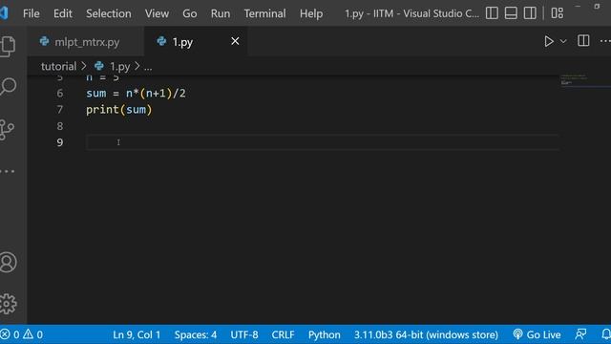Open the Source Control view

tap(7, 130)
